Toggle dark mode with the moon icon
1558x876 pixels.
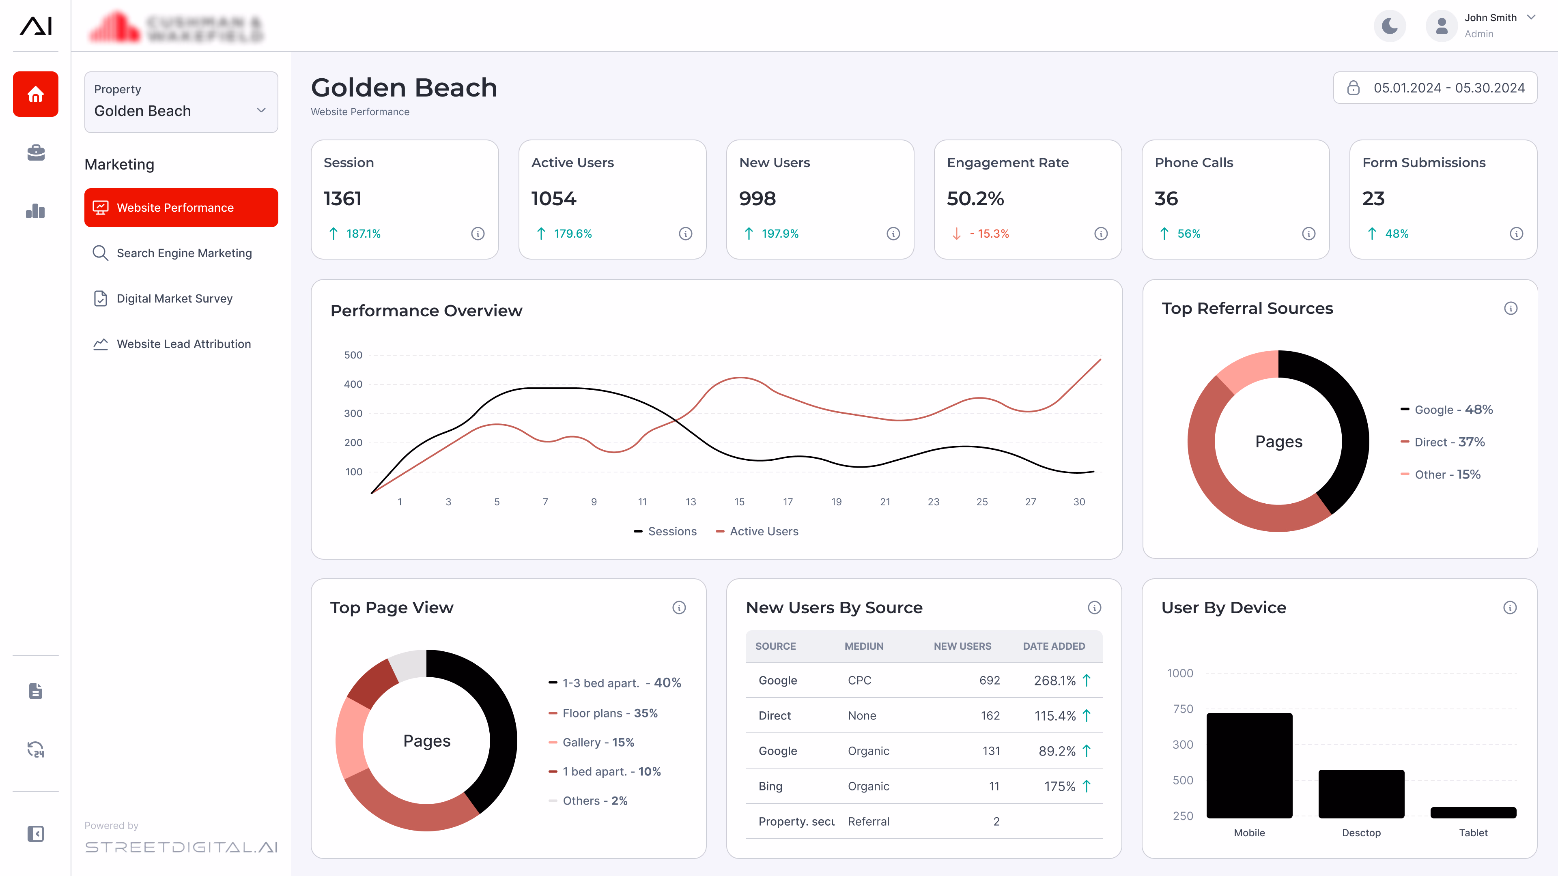click(1390, 26)
